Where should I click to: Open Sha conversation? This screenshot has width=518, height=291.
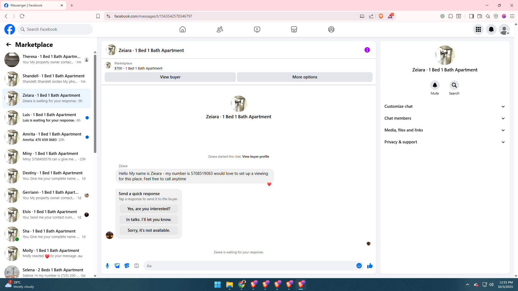click(46, 234)
